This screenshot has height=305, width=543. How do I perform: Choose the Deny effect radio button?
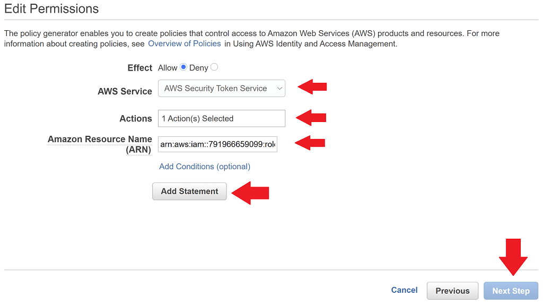coord(214,67)
